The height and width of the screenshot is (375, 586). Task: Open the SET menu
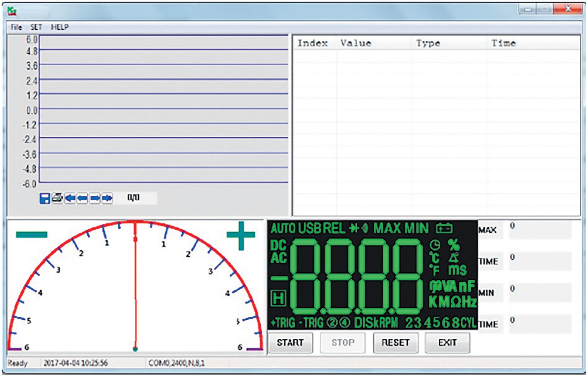pos(36,27)
